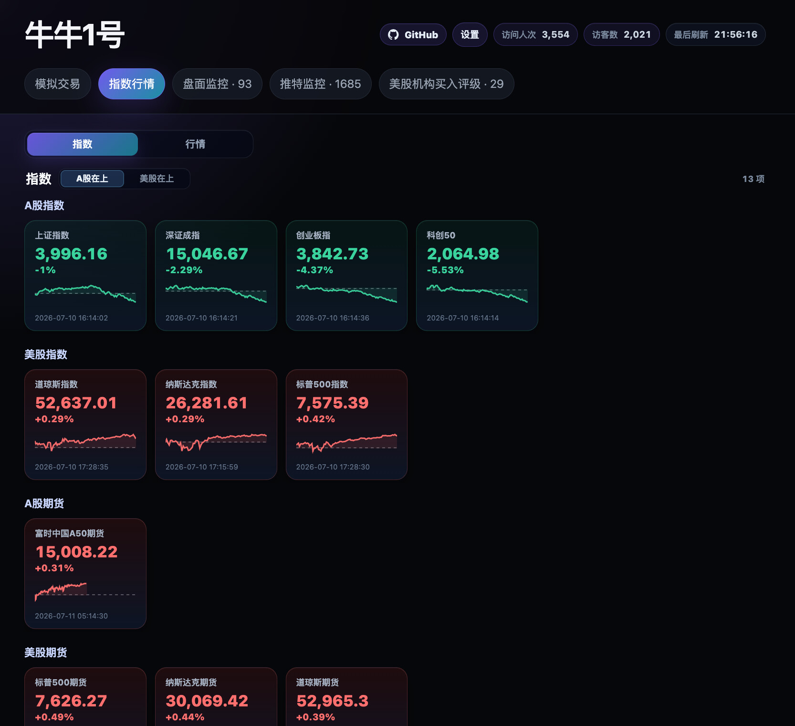Open the 富时中国A50期货 card name
This screenshot has height=726, width=795.
[70, 534]
